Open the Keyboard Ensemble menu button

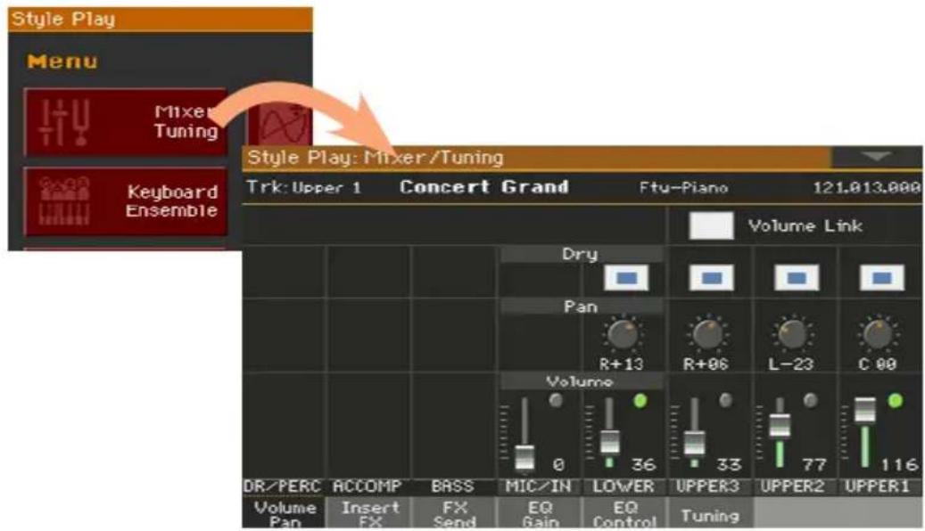pyautogui.click(x=125, y=201)
